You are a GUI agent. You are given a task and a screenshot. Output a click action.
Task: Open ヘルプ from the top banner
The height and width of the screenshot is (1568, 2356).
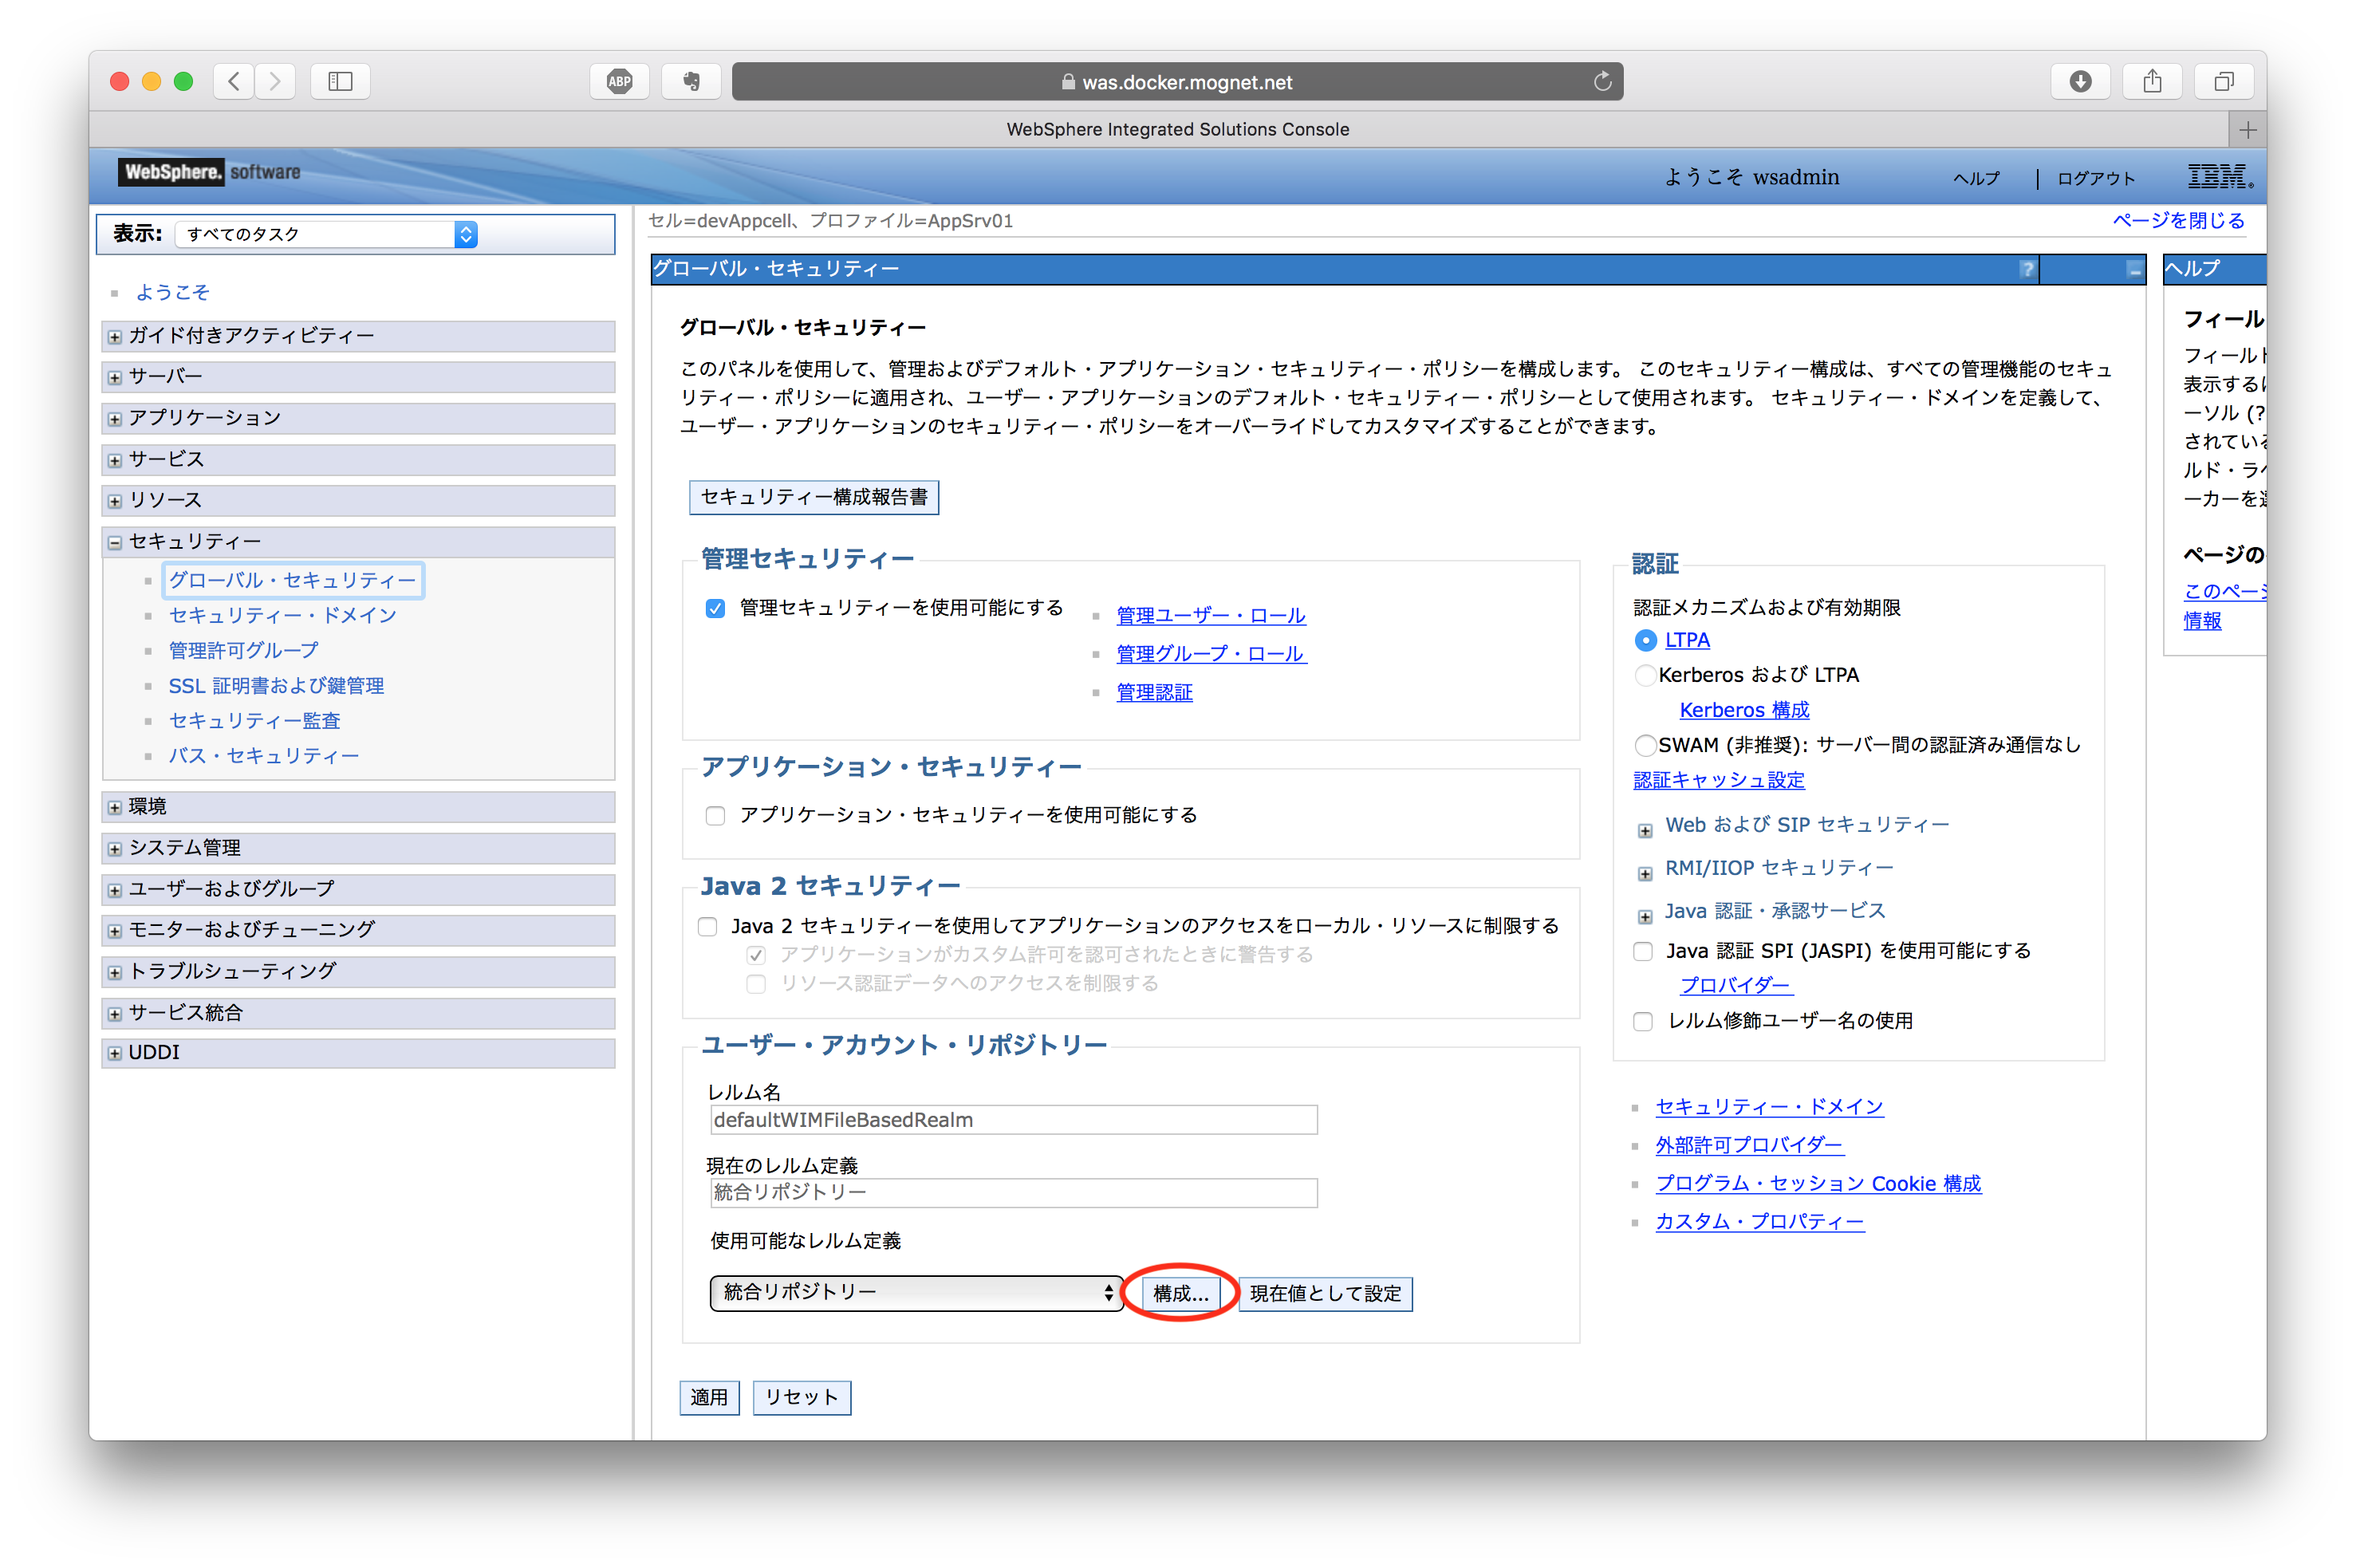tap(1976, 177)
